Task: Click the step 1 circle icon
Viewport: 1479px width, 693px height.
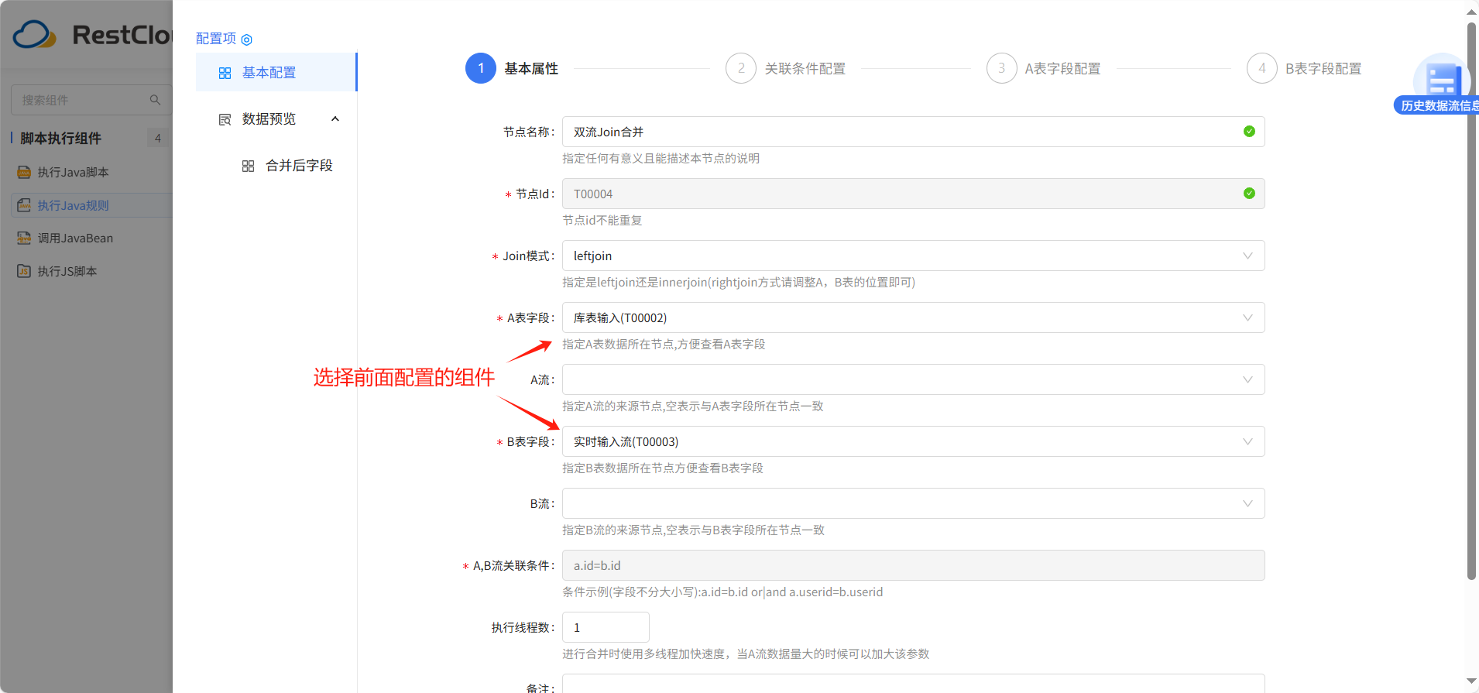Action: [481, 68]
